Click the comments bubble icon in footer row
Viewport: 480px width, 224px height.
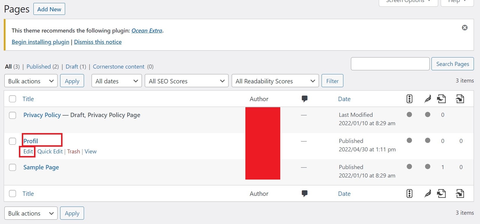pos(304,193)
